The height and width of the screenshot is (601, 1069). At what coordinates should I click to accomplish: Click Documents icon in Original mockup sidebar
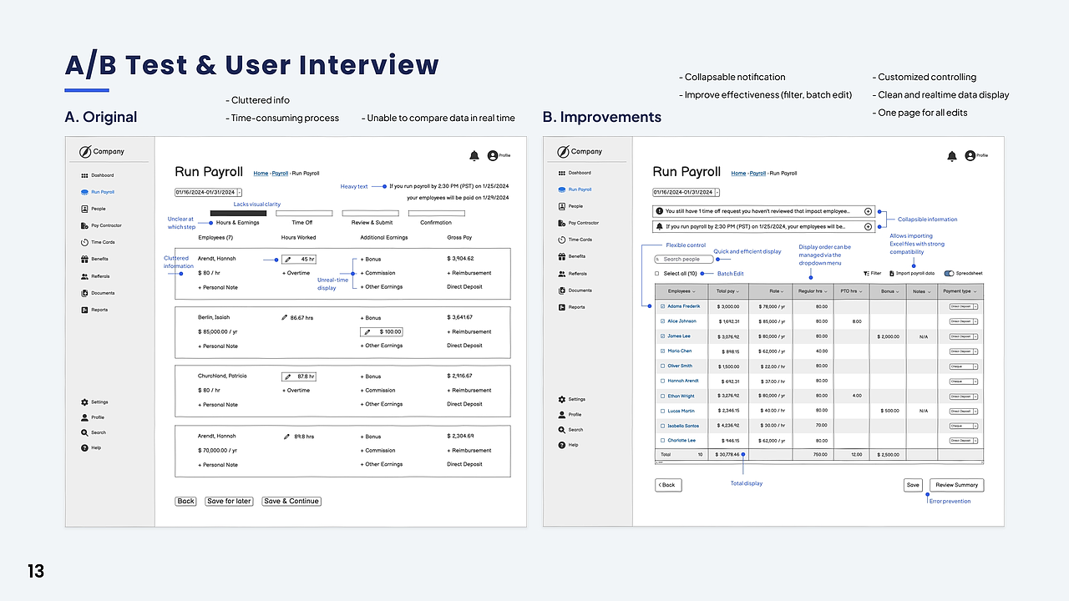click(84, 293)
